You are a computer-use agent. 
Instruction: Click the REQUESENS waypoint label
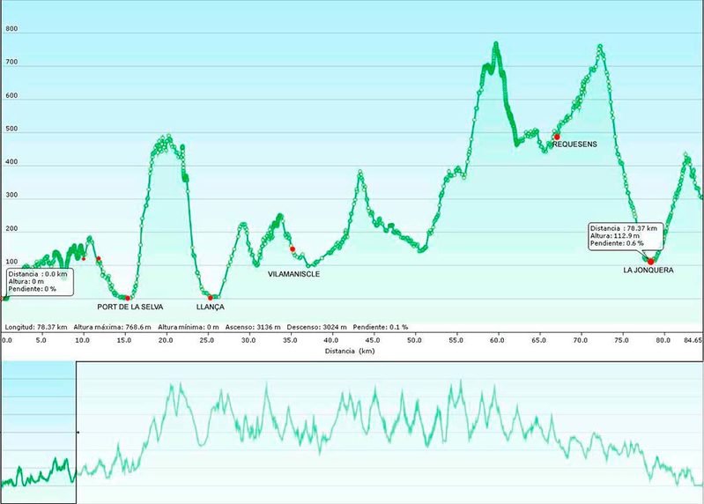pyautogui.click(x=574, y=145)
